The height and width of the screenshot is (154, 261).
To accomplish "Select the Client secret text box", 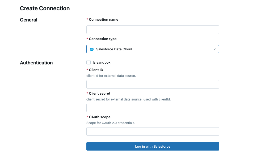I will coord(153,108).
